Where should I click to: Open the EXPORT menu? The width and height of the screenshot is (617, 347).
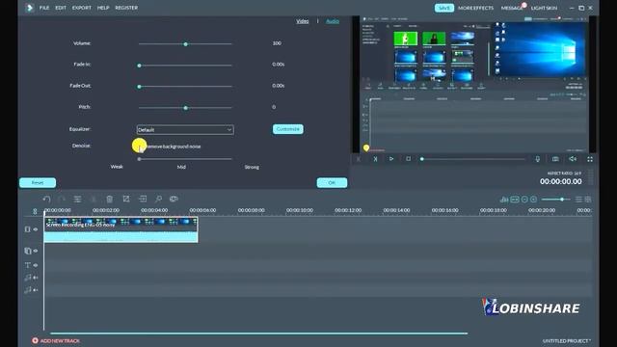tap(81, 8)
